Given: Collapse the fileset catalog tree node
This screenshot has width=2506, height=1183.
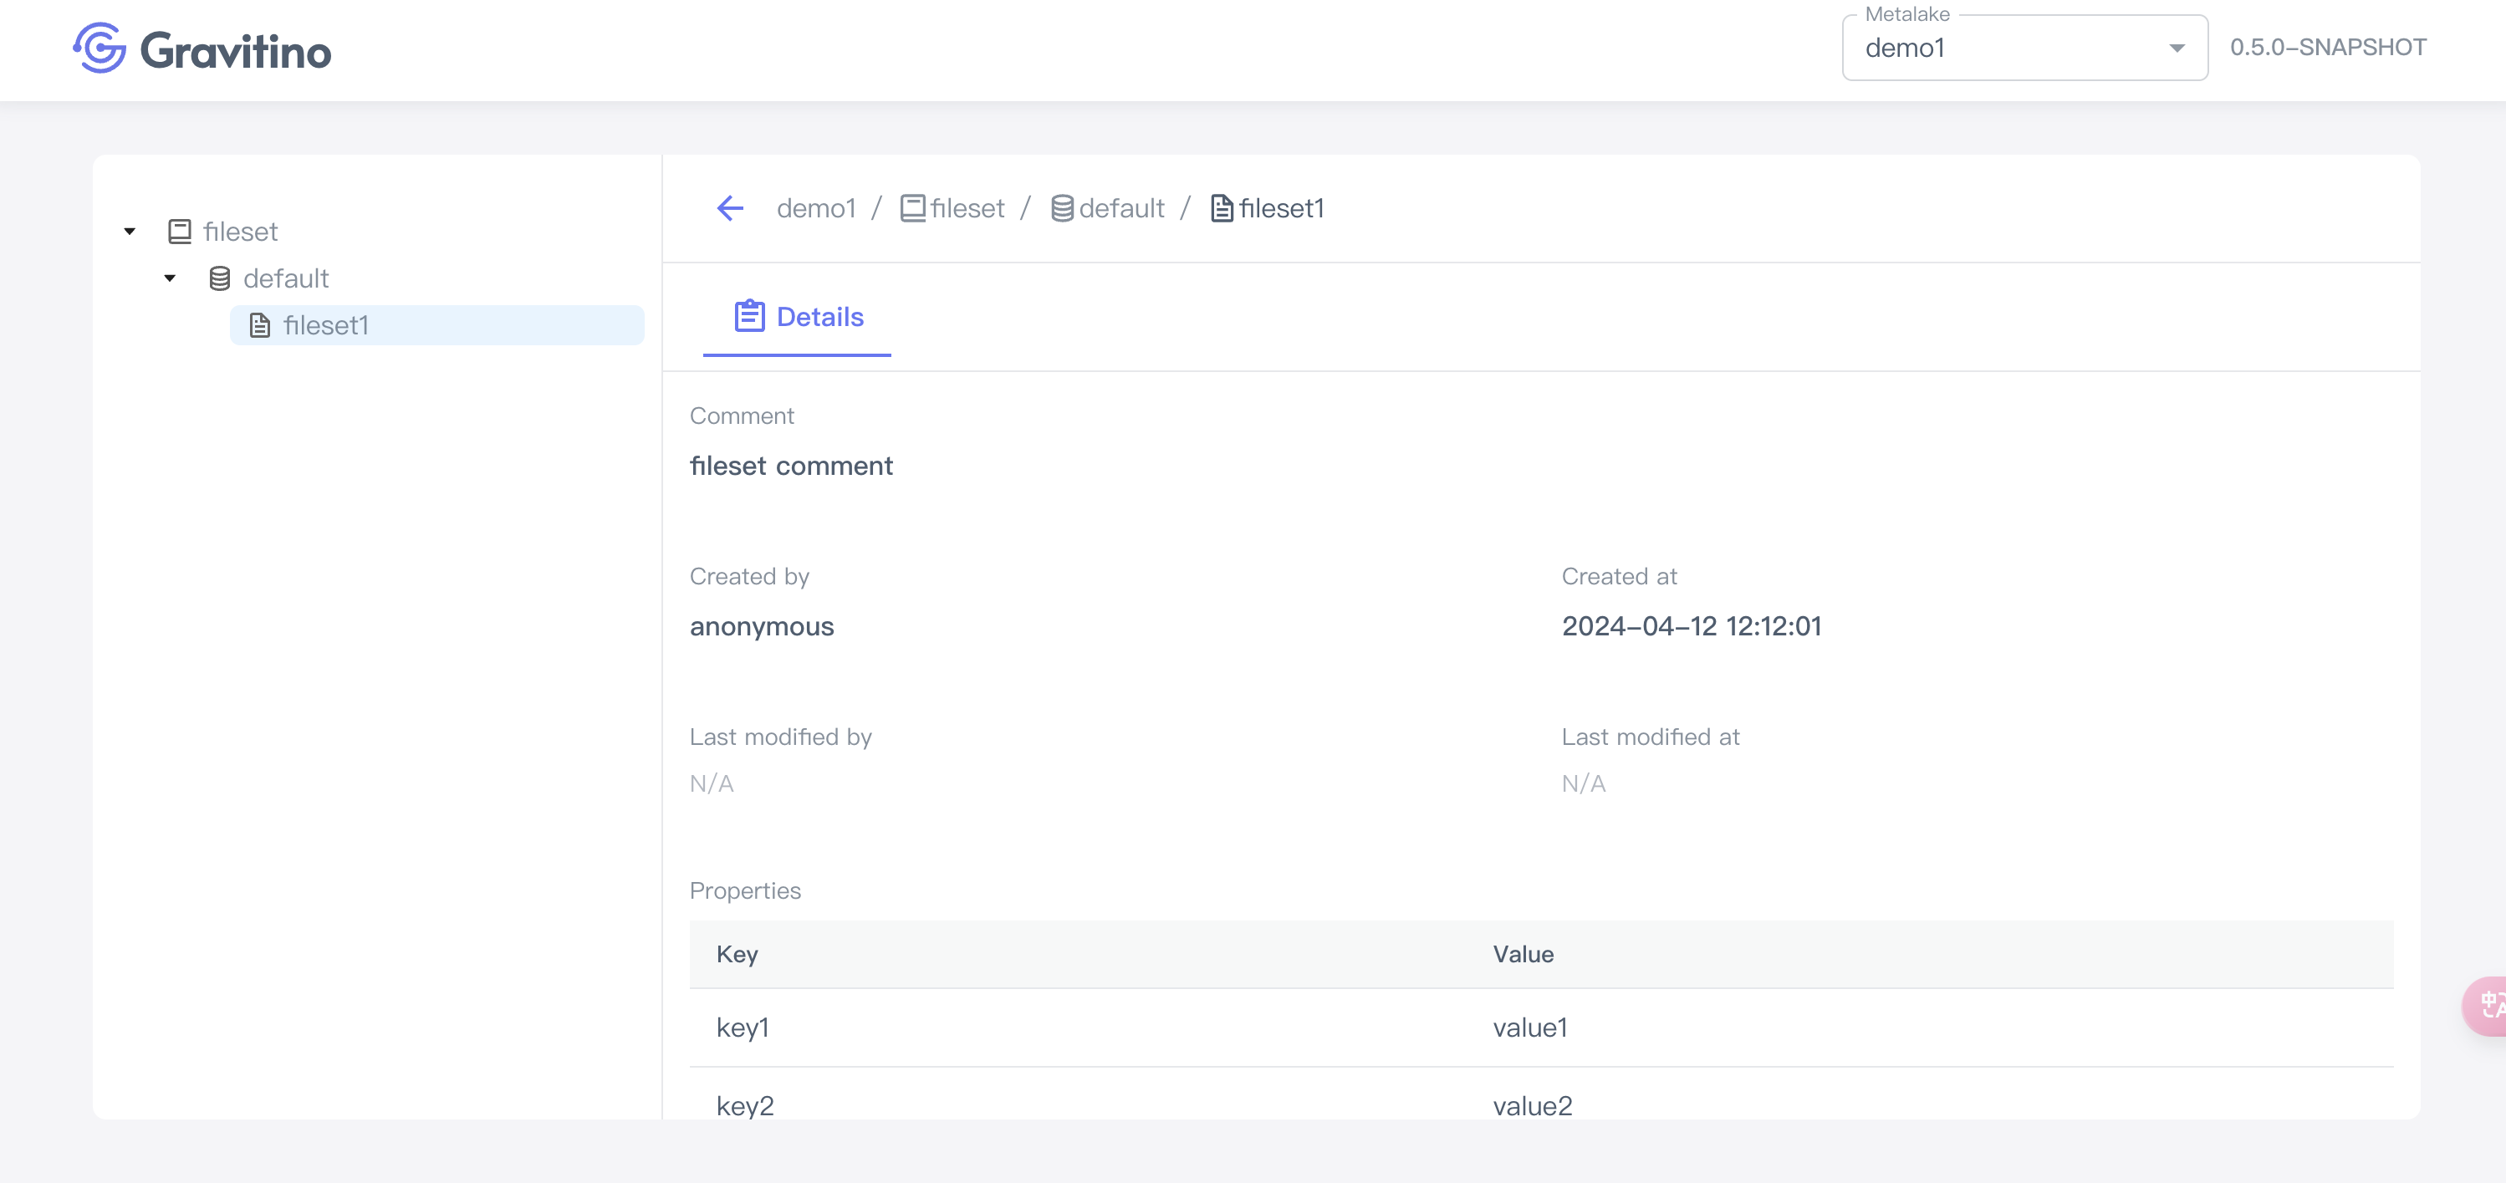Looking at the screenshot, I should point(130,232).
